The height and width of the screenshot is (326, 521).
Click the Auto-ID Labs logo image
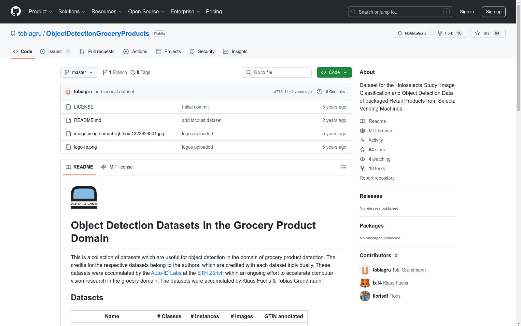point(84,197)
